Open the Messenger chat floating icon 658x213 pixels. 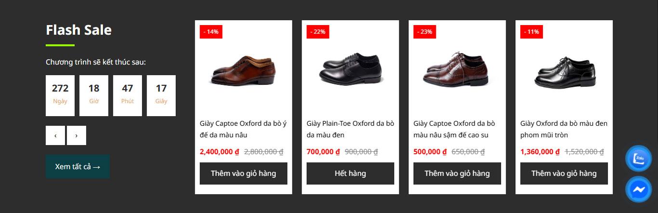coord(638,189)
